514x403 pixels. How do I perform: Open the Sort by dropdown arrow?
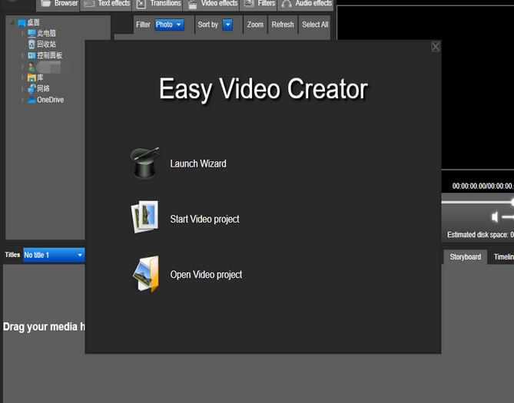point(227,25)
